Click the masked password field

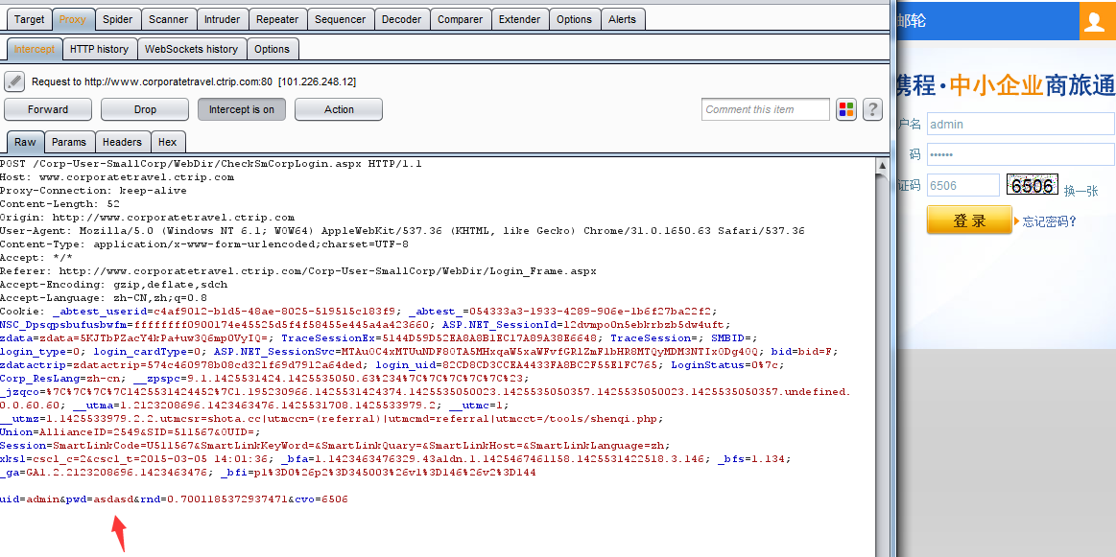[1020, 154]
